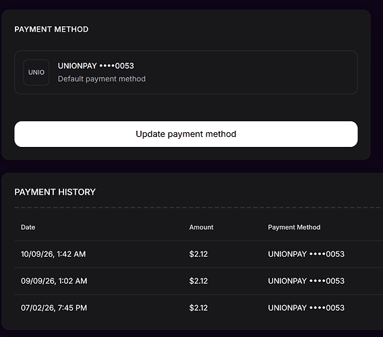Screen dimensions: 383x337
Task: Select the 10/09/26, 1:42 AM date cell
Action: point(53,254)
